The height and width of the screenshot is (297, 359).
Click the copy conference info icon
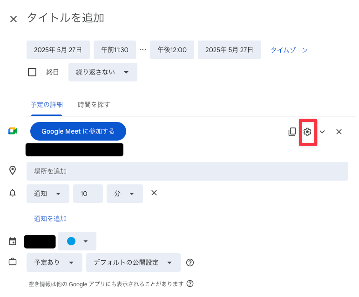click(292, 132)
